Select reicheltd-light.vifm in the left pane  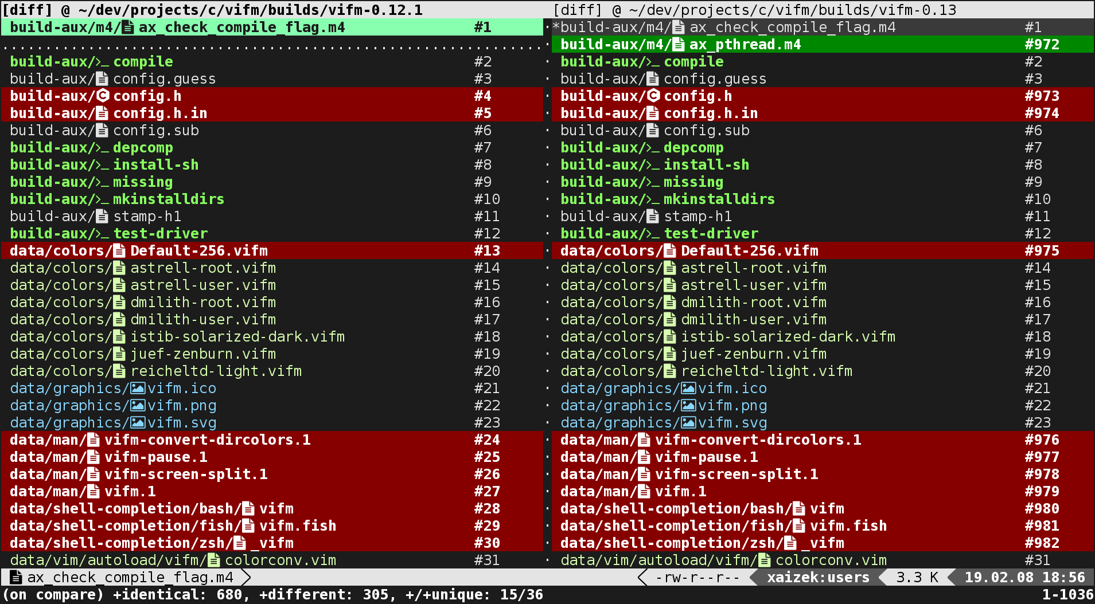tap(216, 371)
